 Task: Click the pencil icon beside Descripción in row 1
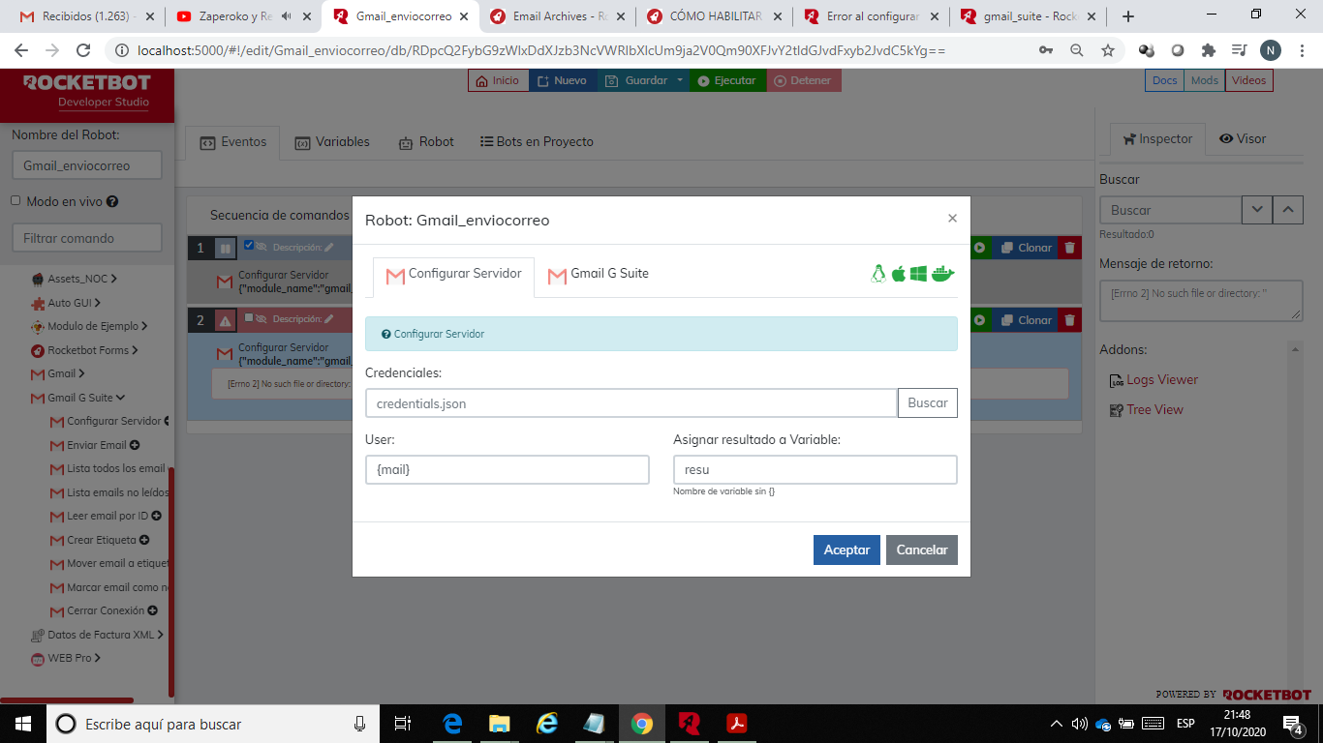[329, 248]
